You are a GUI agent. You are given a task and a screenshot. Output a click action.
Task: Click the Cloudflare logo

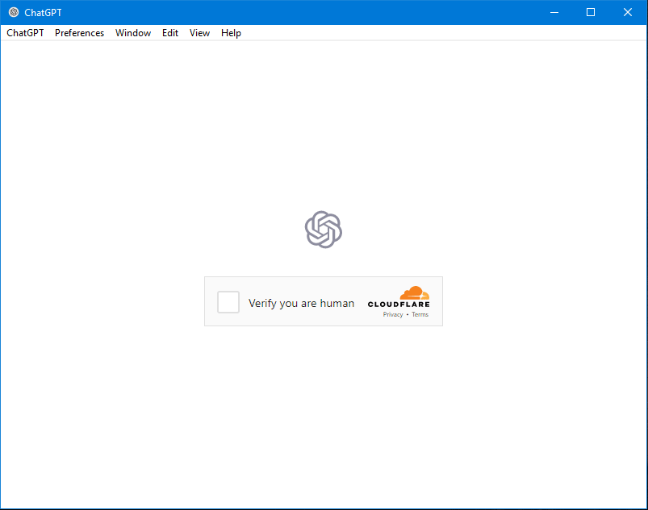pyautogui.click(x=399, y=297)
